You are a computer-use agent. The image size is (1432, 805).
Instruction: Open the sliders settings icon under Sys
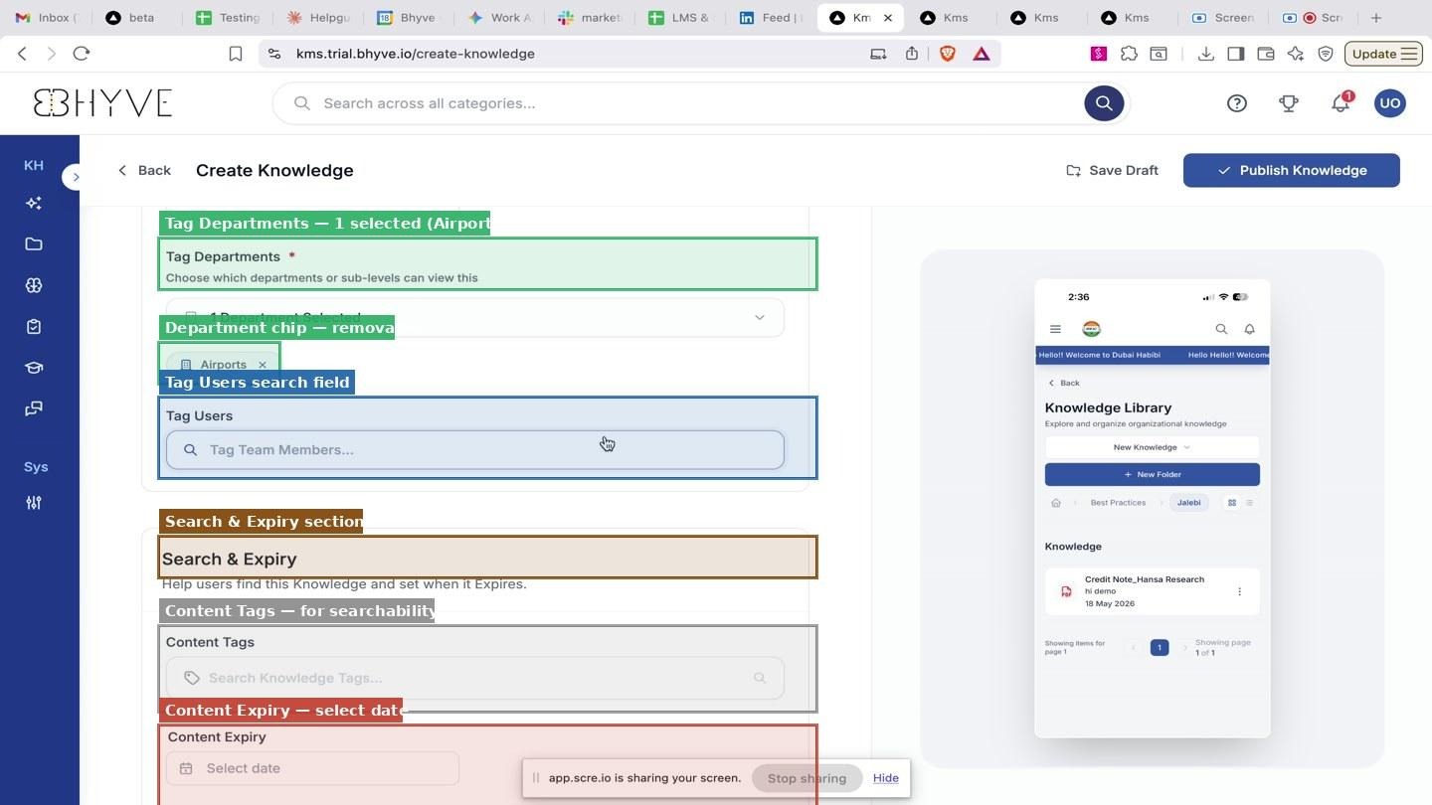pos(34,503)
